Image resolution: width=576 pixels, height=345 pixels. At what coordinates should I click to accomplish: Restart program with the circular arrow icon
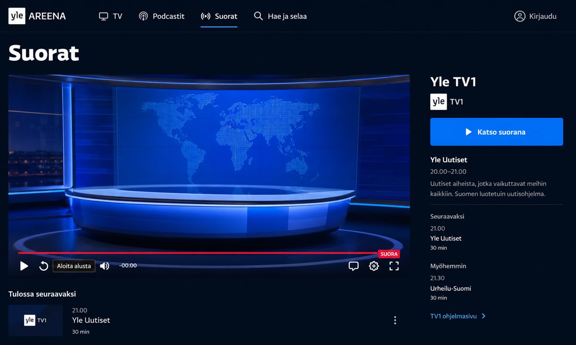(x=44, y=266)
